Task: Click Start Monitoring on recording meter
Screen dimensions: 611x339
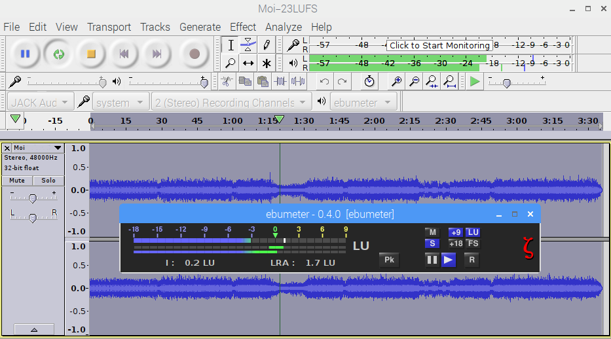Action: coord(439,45)
